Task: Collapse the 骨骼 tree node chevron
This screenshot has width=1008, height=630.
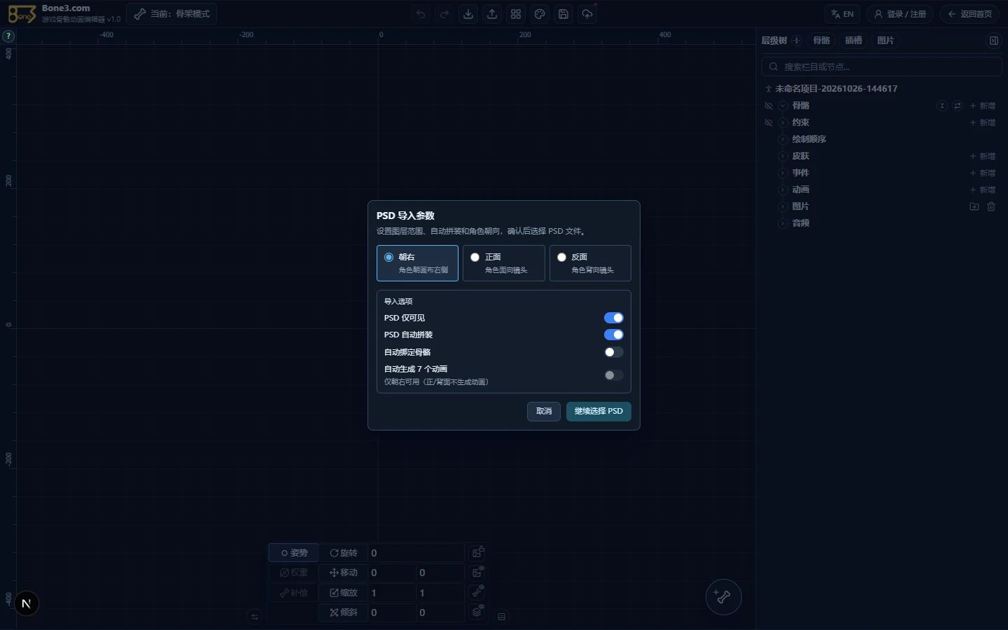Action: [x=783, y=106]
